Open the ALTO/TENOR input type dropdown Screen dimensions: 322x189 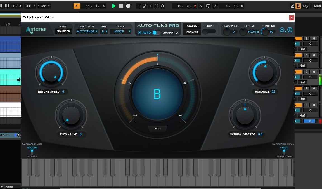click(87, 31)
